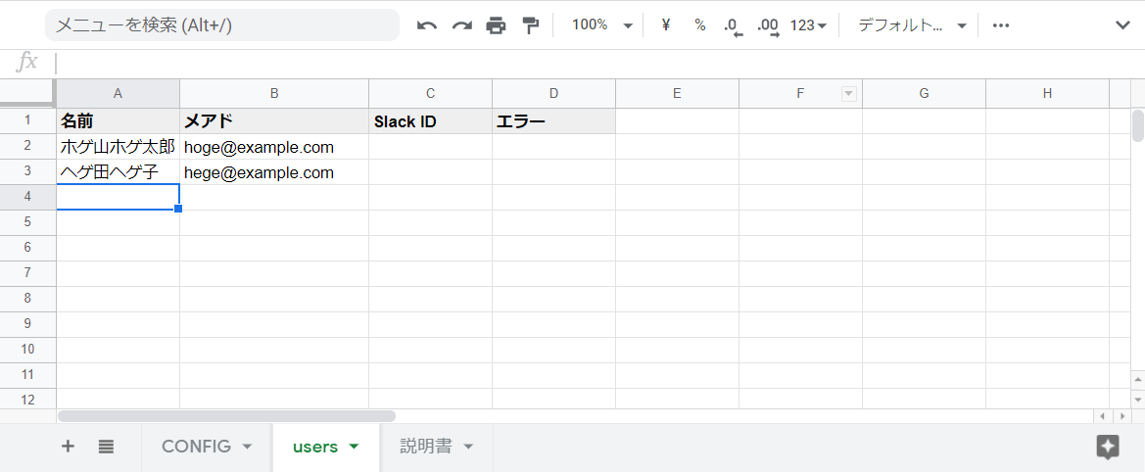
Task: Select column C header
Action: coord(431,93)
